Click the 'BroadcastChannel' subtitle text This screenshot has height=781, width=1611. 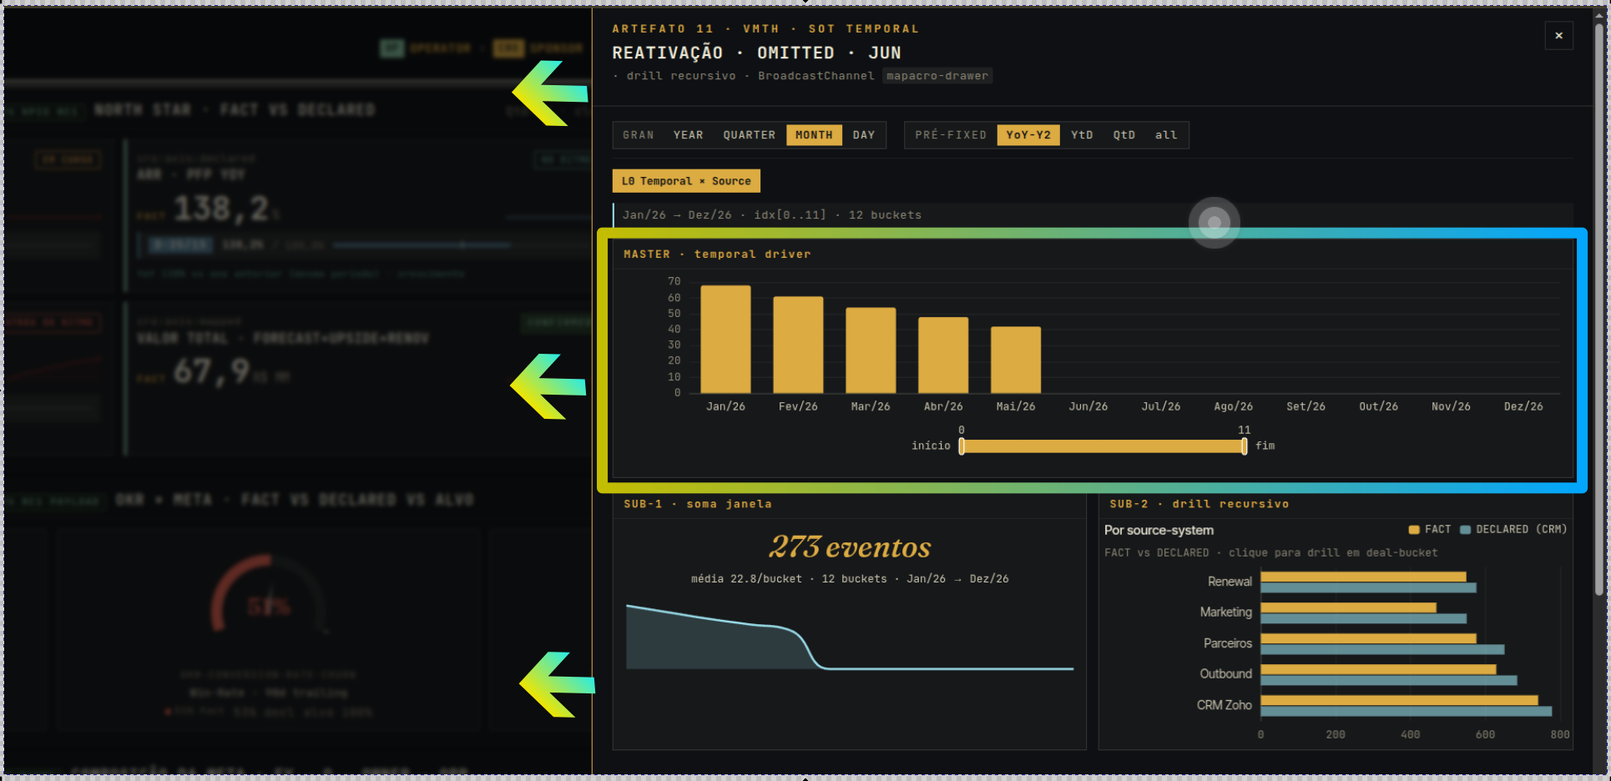coord(816,76)
